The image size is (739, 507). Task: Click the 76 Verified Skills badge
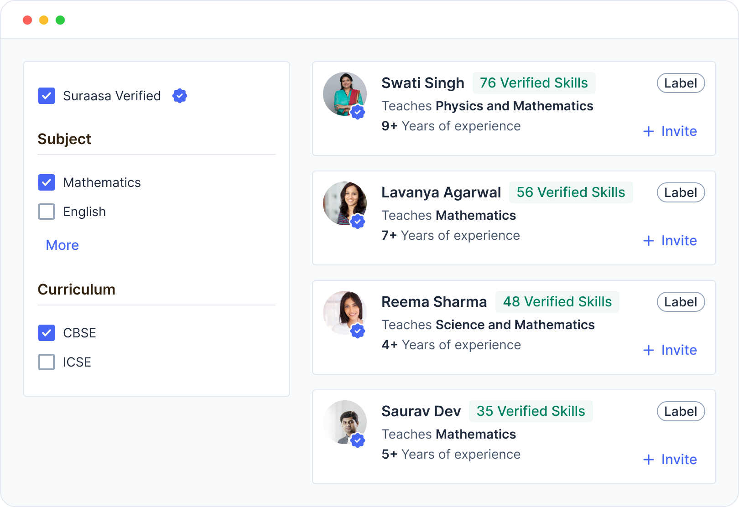coord(534,83)
